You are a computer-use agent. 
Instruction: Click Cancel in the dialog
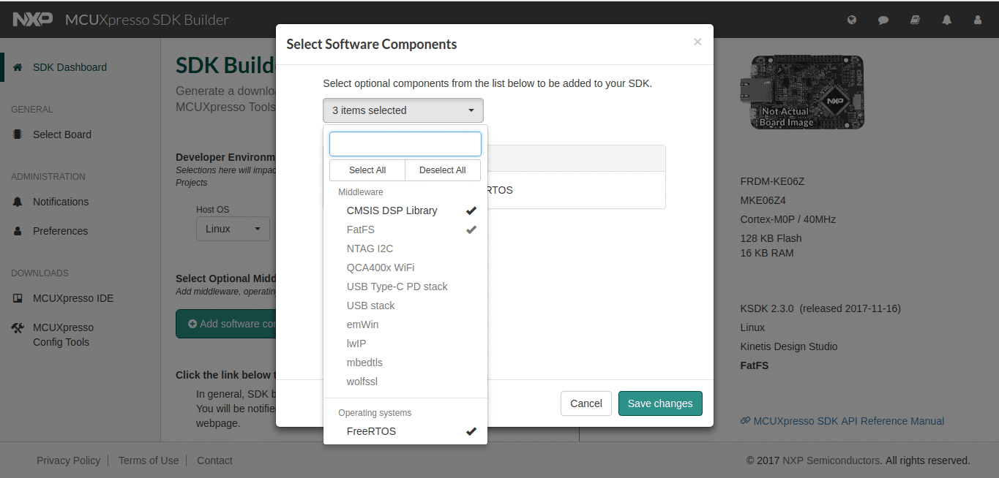click(586, 403)
